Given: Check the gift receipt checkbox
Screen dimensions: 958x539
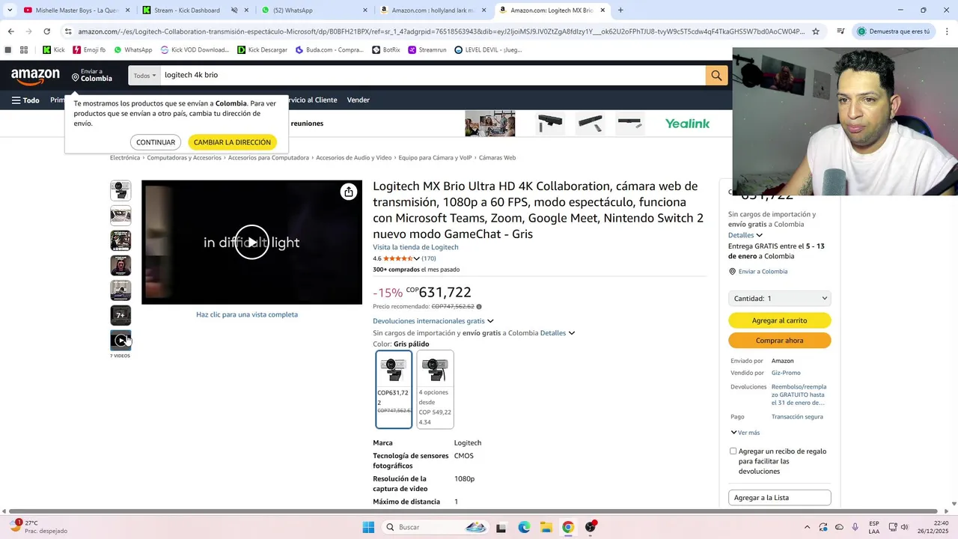Looking at the screenshot, I should click(x=733, y=451).
